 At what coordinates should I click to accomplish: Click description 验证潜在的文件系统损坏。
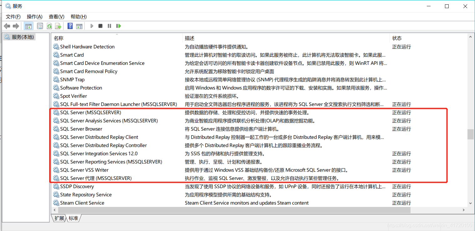pos(212,96)
